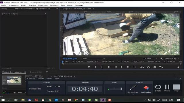
Task: Open Windows taskbar search
Action: pos(9,100)
